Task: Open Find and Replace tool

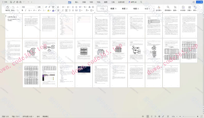Action: click(x=168, y=8)
